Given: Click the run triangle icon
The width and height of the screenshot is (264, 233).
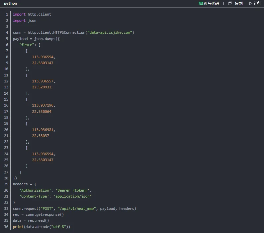Looking at the screenshot, I should (250, 3).
